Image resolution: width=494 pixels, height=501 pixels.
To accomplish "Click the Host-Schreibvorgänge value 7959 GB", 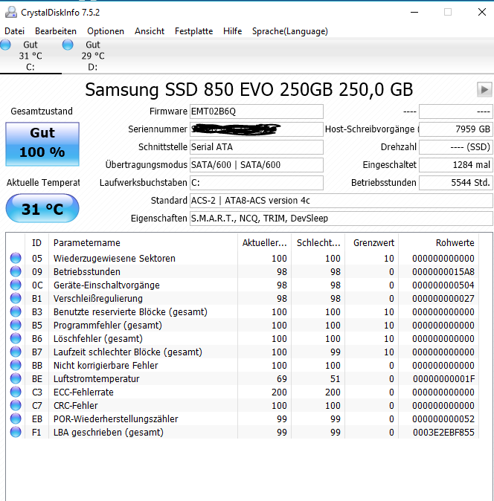I will pos(456,129).
